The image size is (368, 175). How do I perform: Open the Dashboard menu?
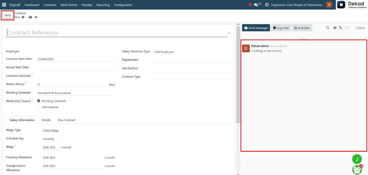click(x=32, y=5)
